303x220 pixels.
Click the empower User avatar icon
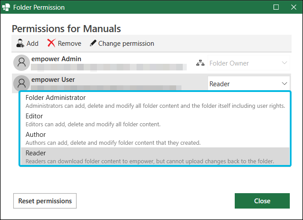(22, 83)
